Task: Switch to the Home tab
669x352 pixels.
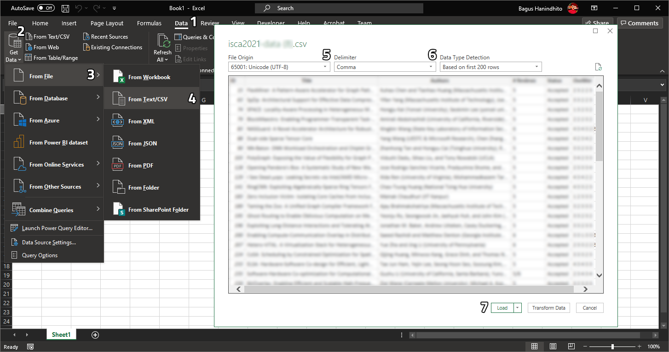Action: click(40, 23)
